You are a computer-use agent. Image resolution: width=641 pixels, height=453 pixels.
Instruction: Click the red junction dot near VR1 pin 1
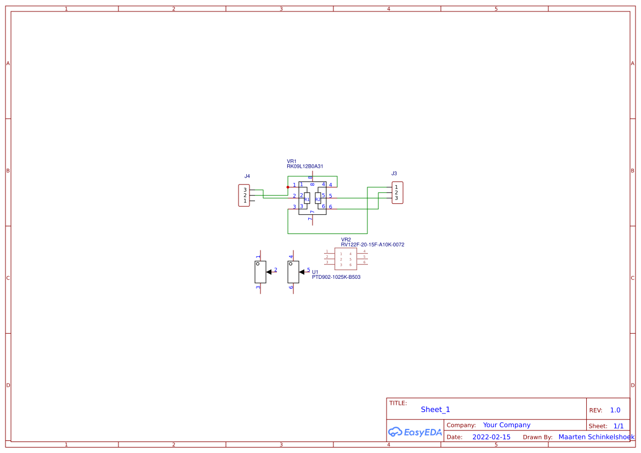pyautogui.click(x=288, y=187)
